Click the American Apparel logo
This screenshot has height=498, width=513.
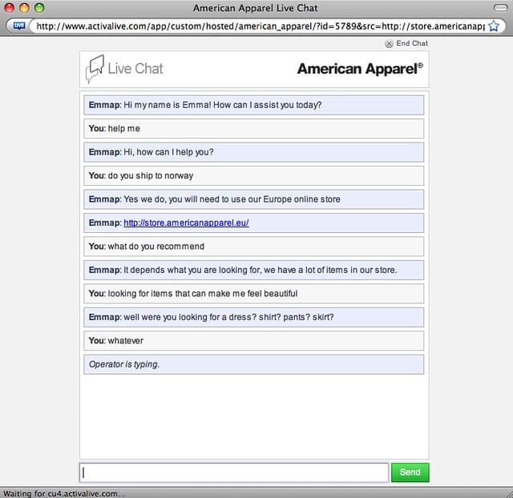(360, 69)
